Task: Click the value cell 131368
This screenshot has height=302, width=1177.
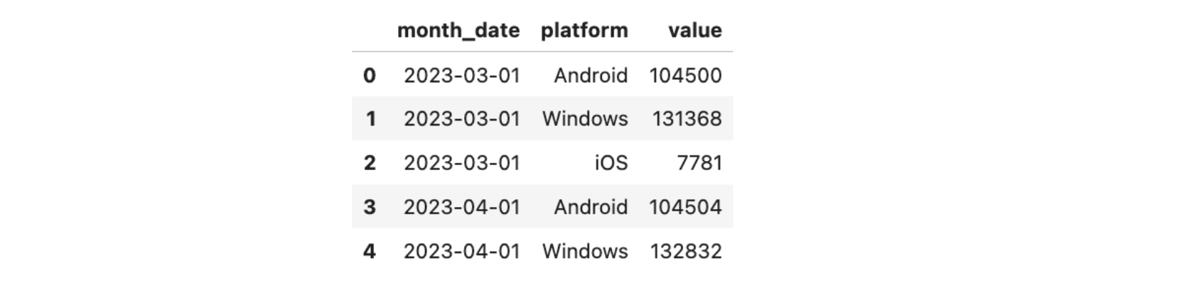Action: (x=687, y=118)
